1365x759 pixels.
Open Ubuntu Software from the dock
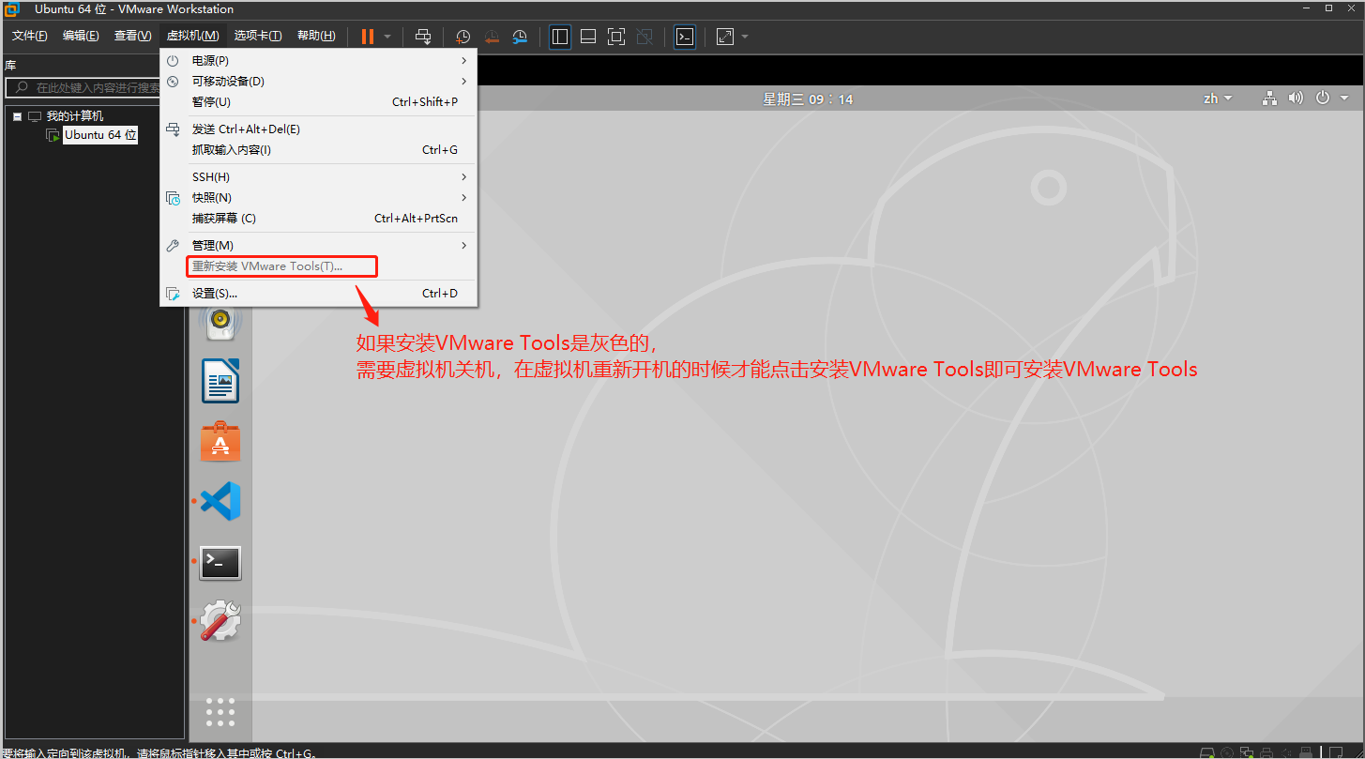click(220, 441)
